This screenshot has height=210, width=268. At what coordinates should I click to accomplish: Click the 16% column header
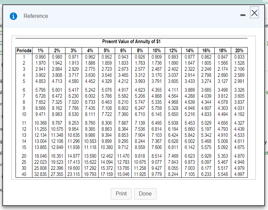[x=206, y=51]
